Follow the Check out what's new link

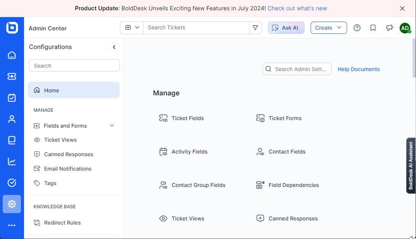pyautogui.click(x=297, y=8)
